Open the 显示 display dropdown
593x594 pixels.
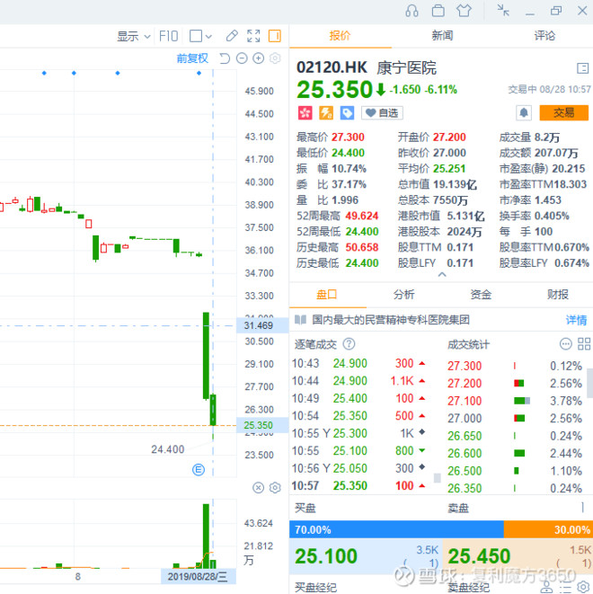click(x=133, y=36)
